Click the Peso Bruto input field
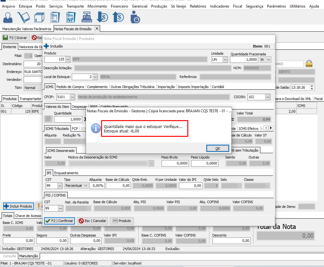The image size is (324, 267). (x=175, y=163)
